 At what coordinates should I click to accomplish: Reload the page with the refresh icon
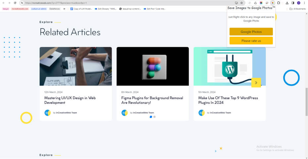(x=15, y=3)
